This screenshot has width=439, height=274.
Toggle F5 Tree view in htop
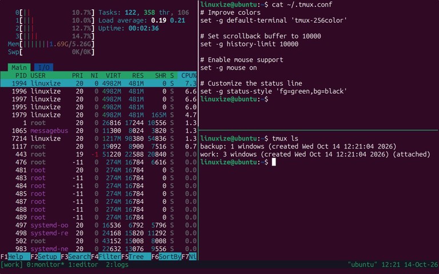tap(136, 257)
